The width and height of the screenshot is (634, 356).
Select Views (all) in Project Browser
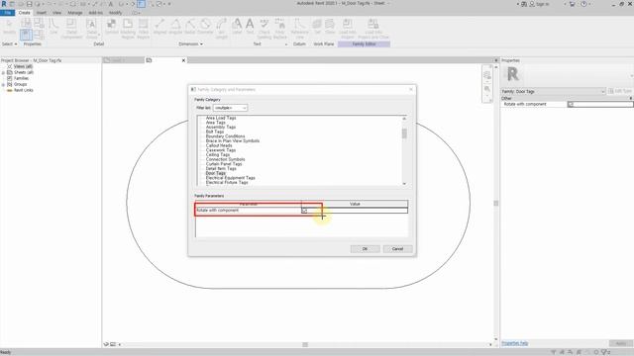pos(23,66)
